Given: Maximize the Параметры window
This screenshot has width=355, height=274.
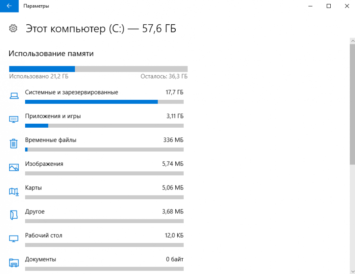Looking at the screenshot, I should (329, 6).
